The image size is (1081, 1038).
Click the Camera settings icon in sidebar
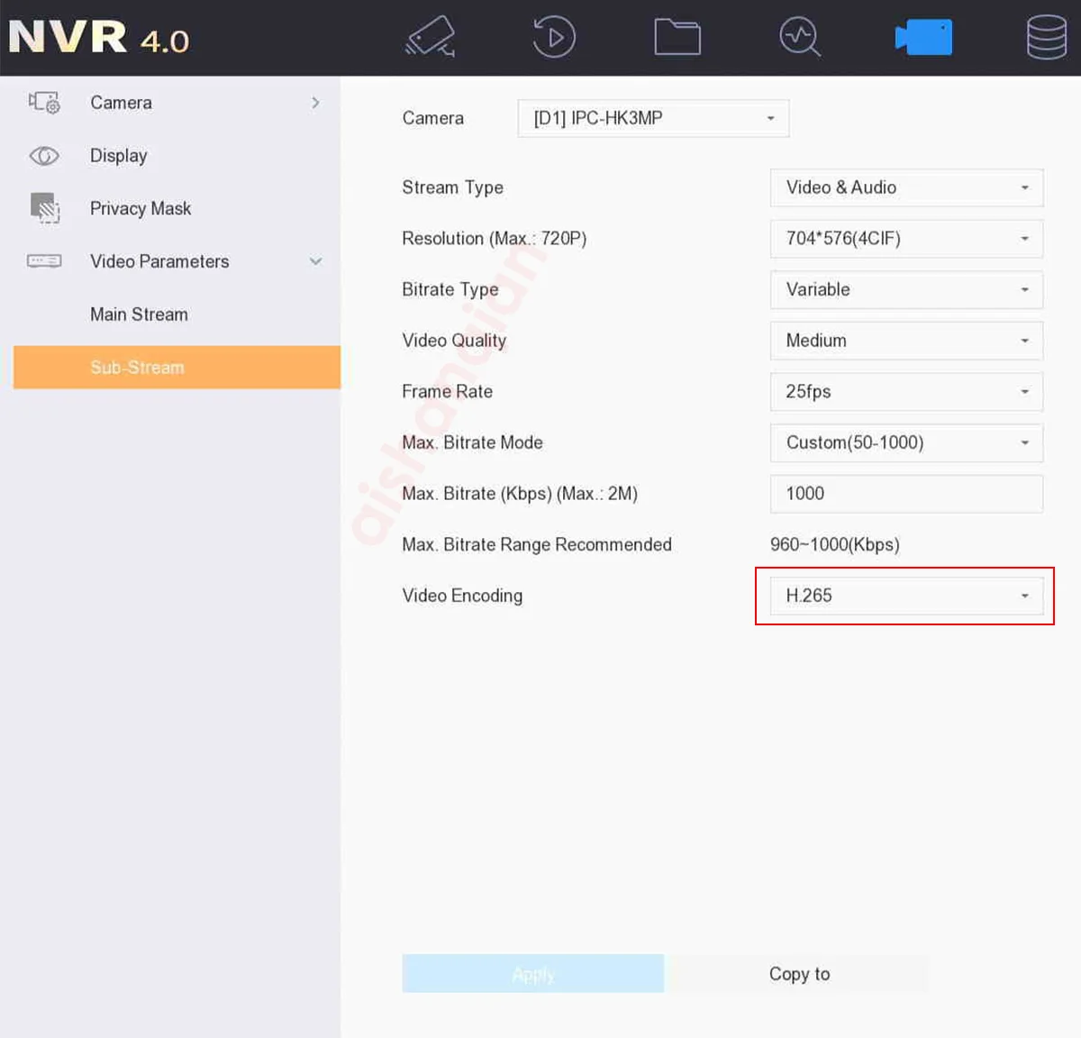(44, 103)
